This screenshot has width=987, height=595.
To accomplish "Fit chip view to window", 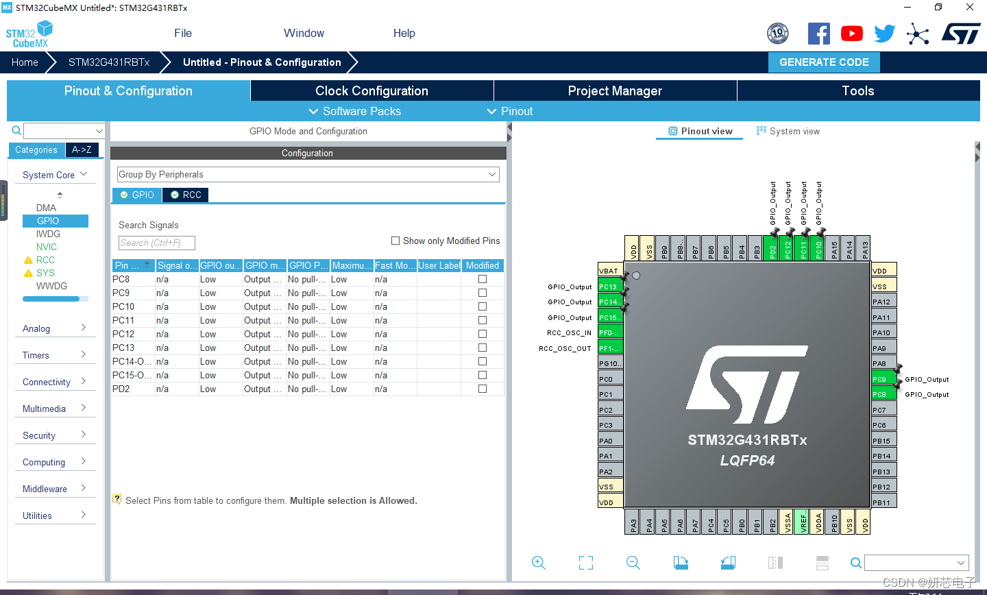I will [586, 563].
